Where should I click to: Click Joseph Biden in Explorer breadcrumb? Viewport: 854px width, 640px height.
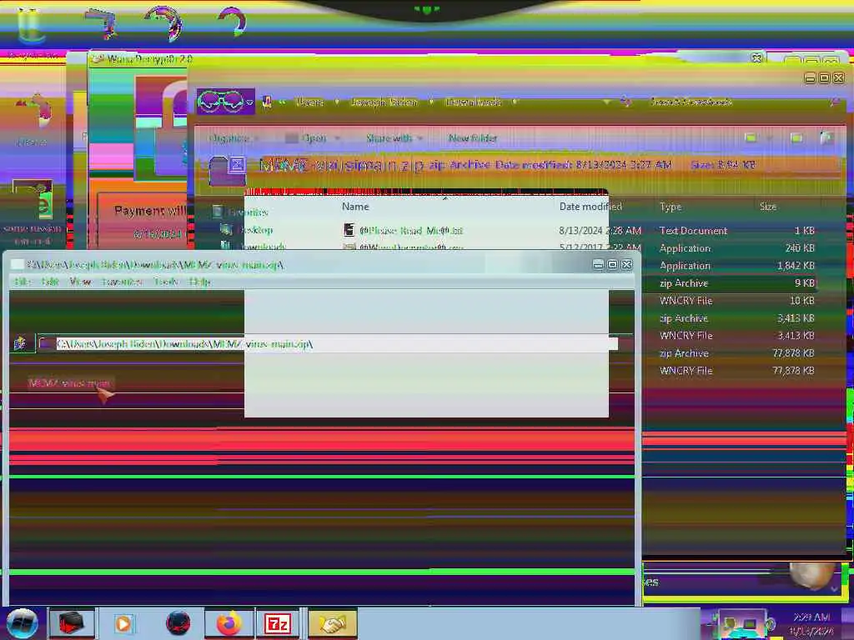pyautogui.click(x=384, y=102)
